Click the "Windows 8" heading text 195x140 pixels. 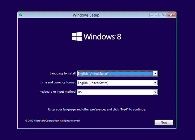[x=102, y=36]
